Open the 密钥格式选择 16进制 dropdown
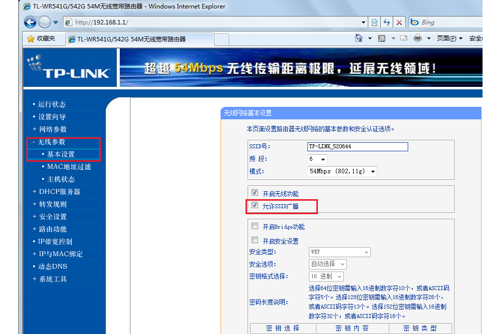Screen dimensions: 501x334 tap(326, 276)
